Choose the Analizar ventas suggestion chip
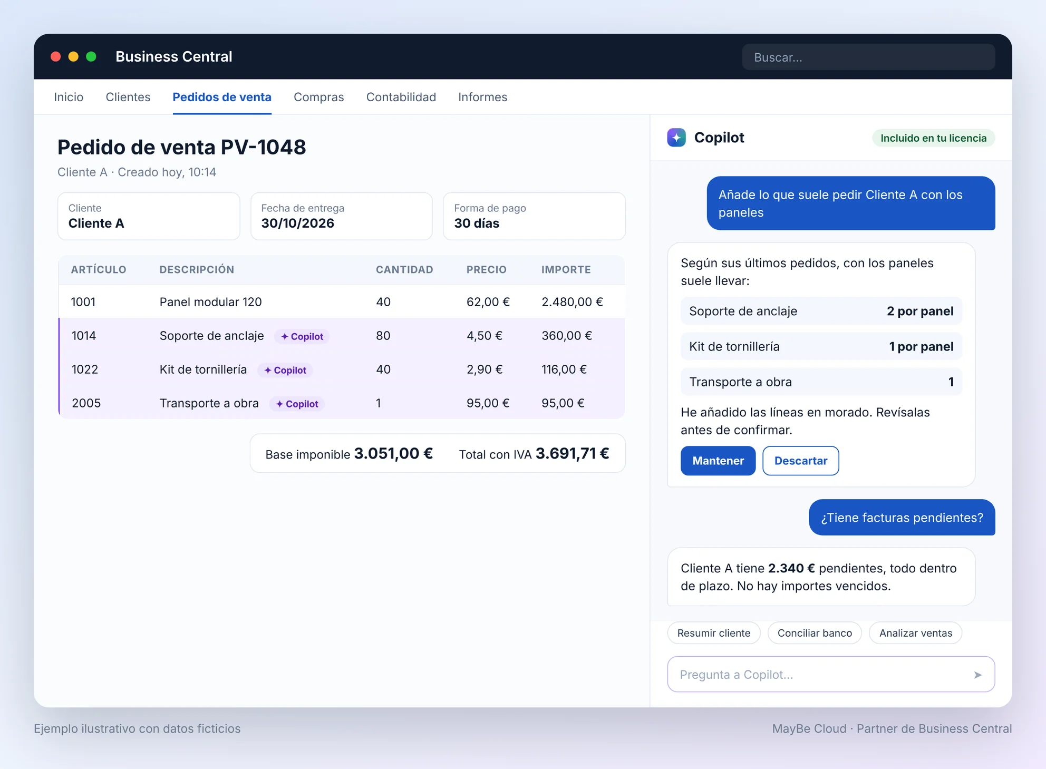This screenshot has height=769, width=1046. coord(916,633)
